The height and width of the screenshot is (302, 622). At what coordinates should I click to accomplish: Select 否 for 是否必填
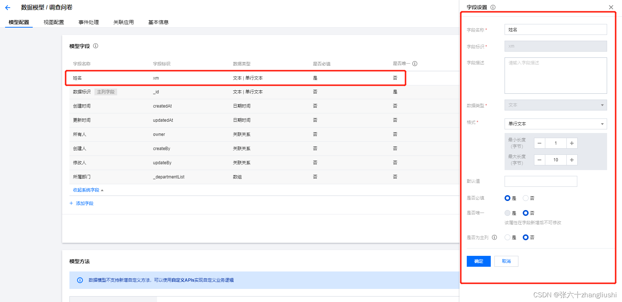coord(526,198)
